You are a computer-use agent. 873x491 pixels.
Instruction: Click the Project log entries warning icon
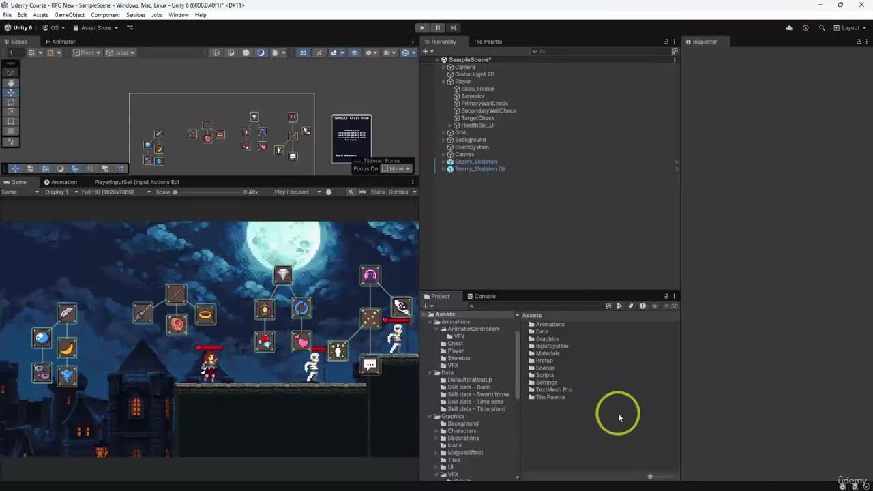[642, 306]
